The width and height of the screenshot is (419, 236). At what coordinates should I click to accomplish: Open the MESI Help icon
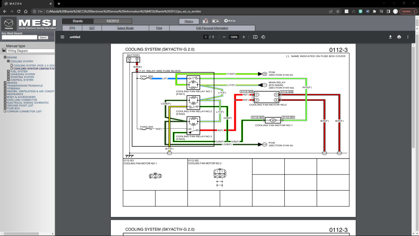click(229, 20)
